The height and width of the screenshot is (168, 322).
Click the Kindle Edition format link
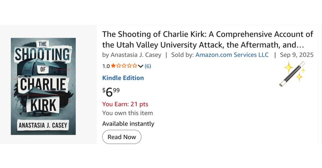123,78
